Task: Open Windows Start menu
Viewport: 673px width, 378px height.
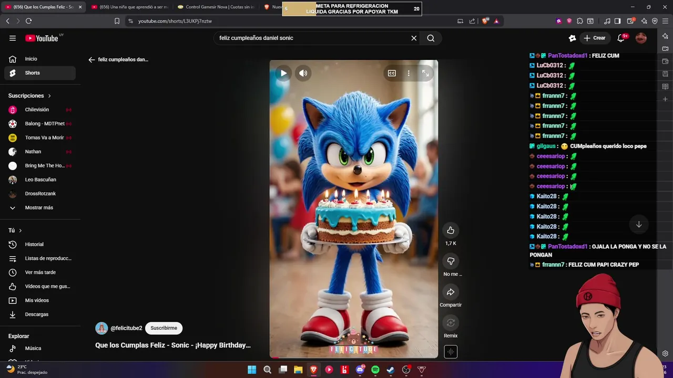Action: coord(252,370)
